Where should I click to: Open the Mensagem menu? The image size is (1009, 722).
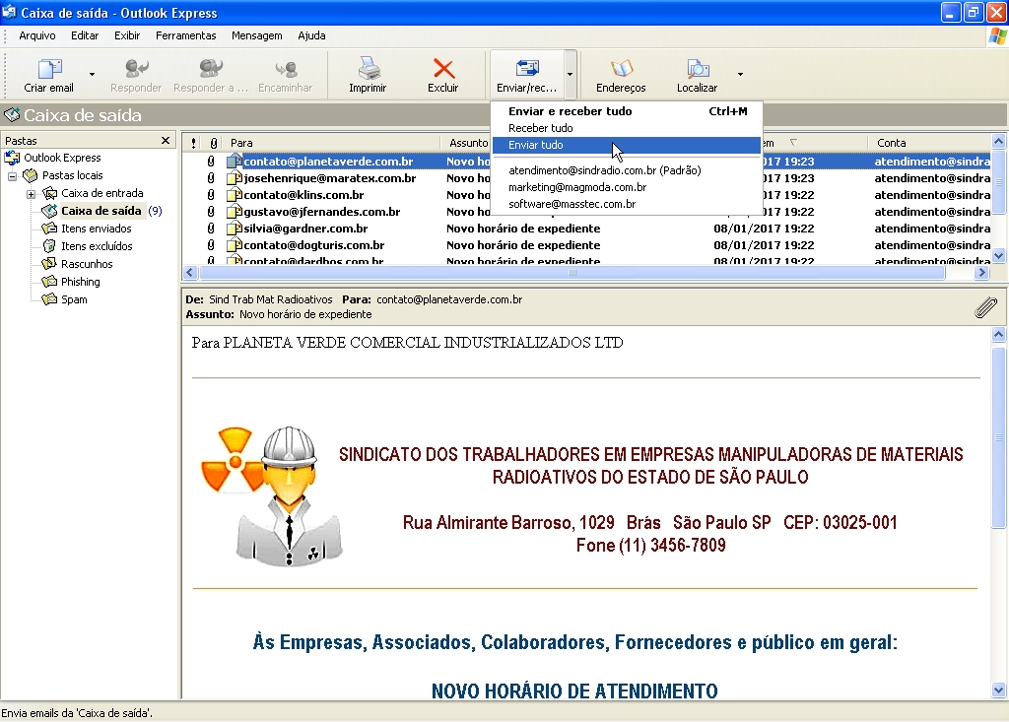point(257,36)
